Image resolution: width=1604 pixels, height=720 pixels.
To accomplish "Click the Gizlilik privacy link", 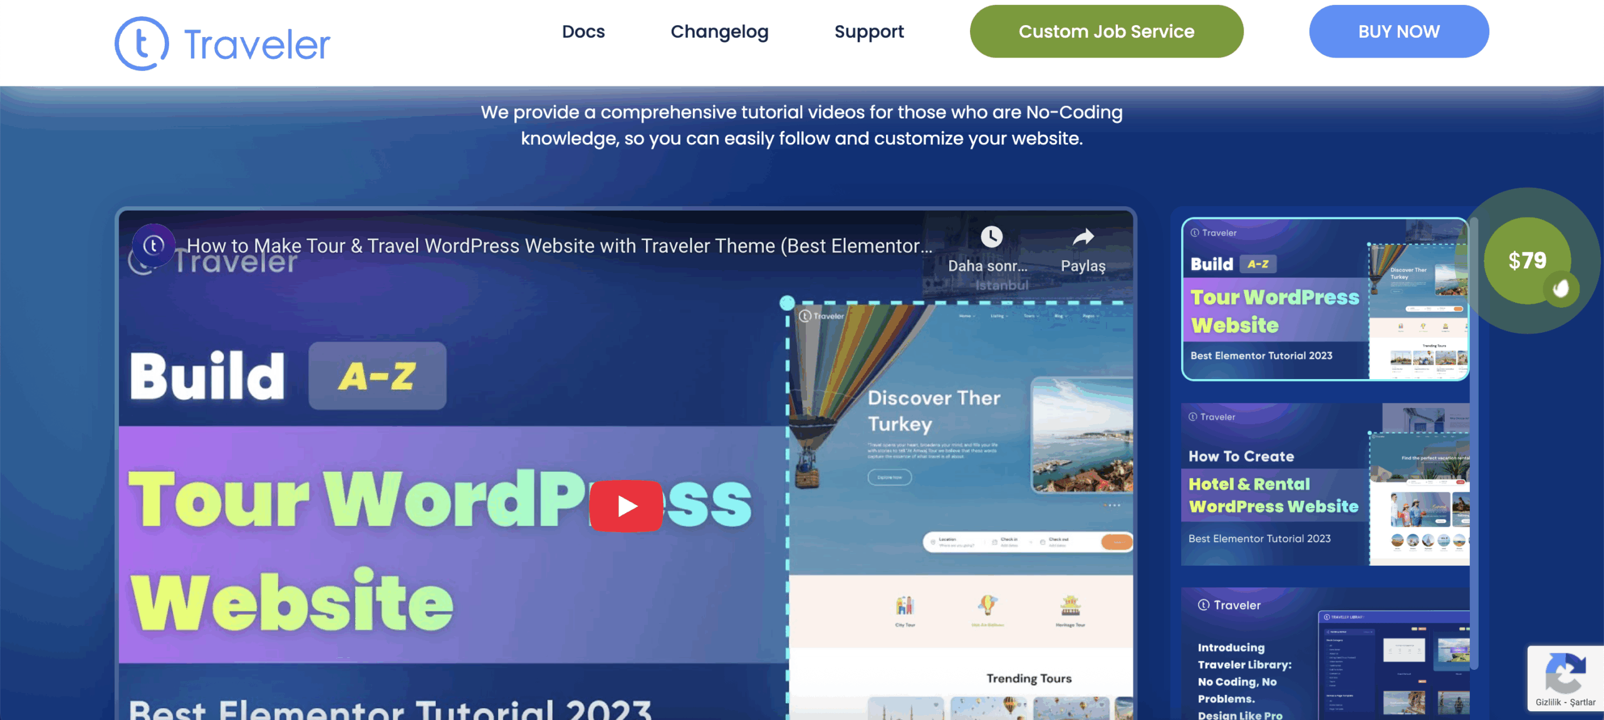I will [x=1548, y=702].
